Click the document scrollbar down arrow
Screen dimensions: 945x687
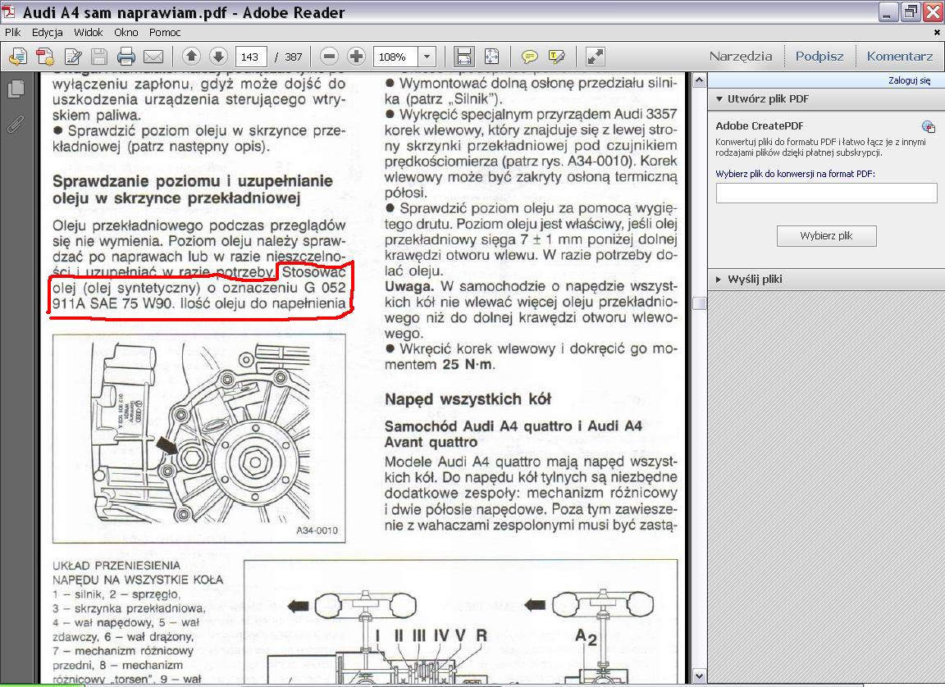[699, 676]
